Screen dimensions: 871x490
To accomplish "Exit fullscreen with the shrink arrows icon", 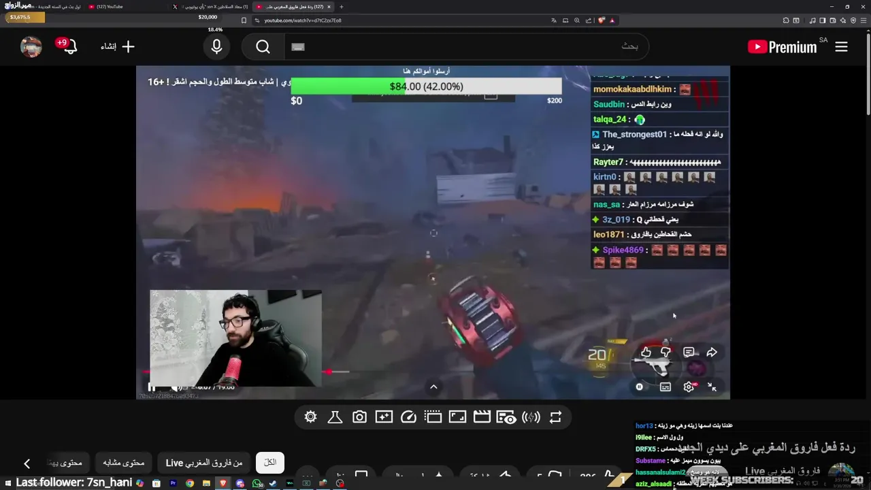I will point(712,387).
